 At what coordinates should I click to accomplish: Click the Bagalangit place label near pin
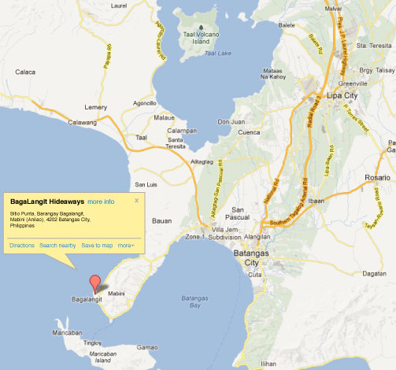coord(87,299)
